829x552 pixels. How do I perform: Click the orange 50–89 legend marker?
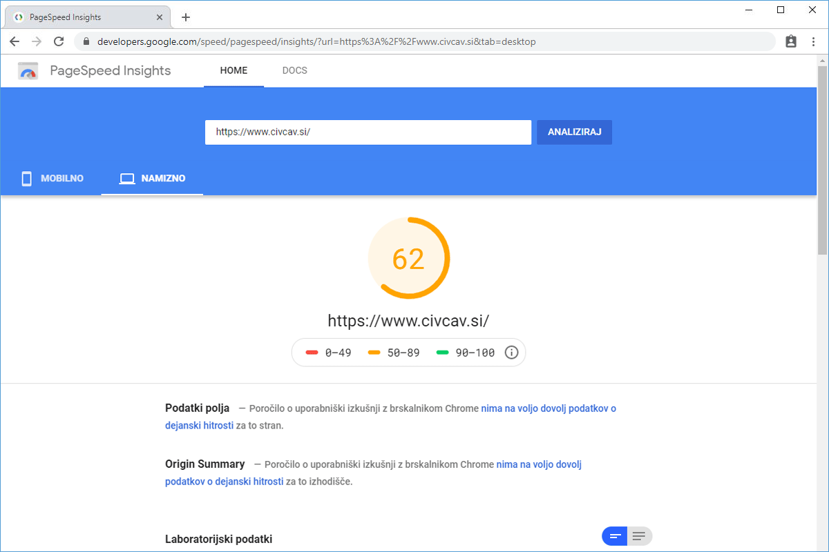374,353
